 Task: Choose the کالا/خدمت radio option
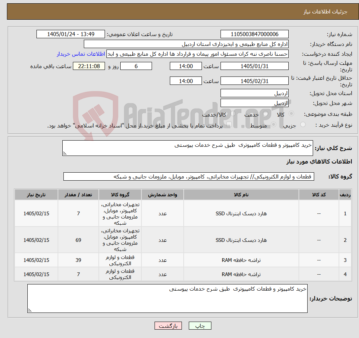233,114
